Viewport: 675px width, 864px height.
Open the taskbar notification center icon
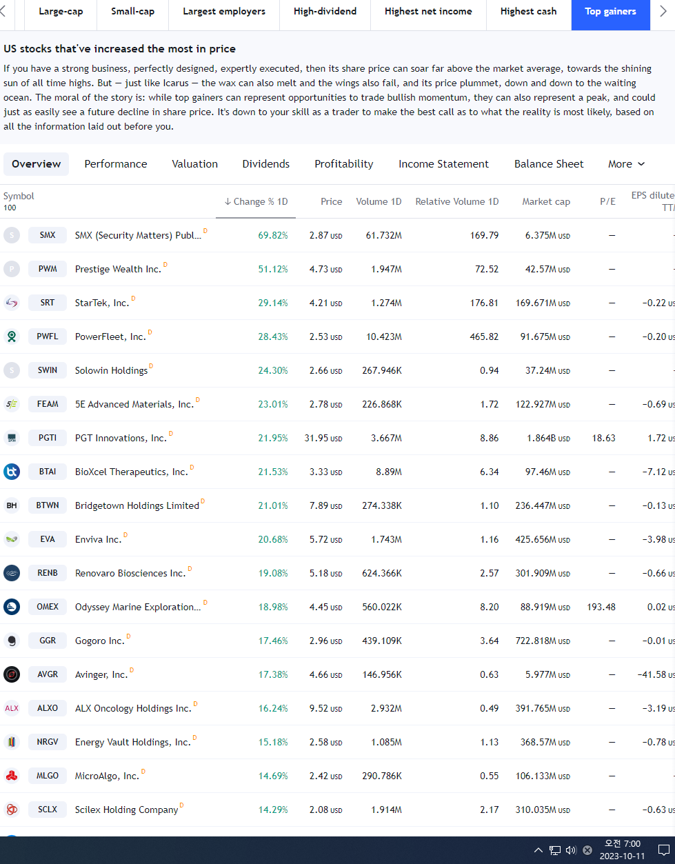click(663, 850)
